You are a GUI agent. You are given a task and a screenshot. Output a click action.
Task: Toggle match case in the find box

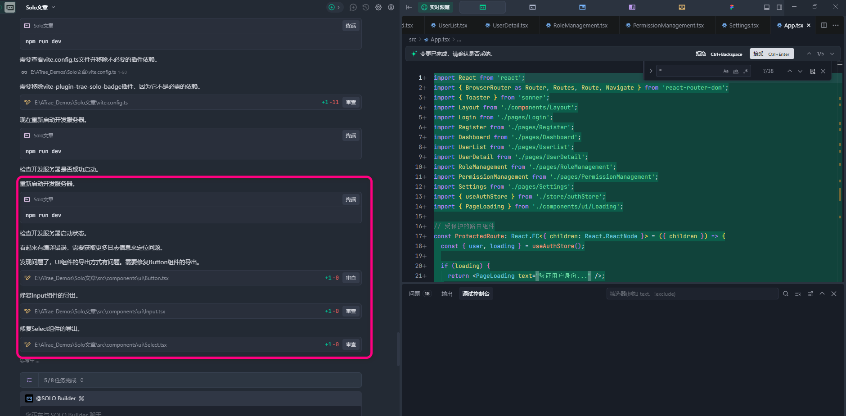click(x=726, y=71)
